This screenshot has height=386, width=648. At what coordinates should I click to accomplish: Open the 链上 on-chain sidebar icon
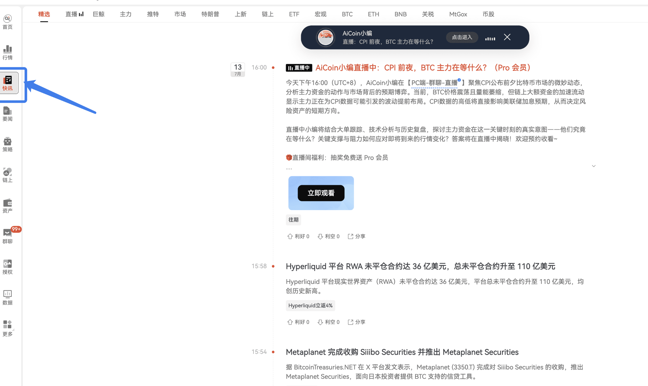pyautogui.click(x=8, y=175)
